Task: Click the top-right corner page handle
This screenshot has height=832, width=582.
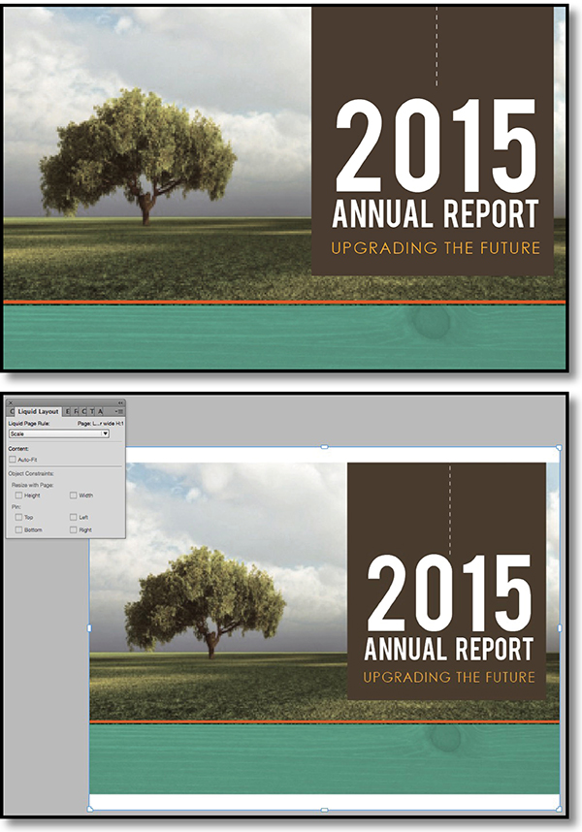Action: tap(559, 448)
